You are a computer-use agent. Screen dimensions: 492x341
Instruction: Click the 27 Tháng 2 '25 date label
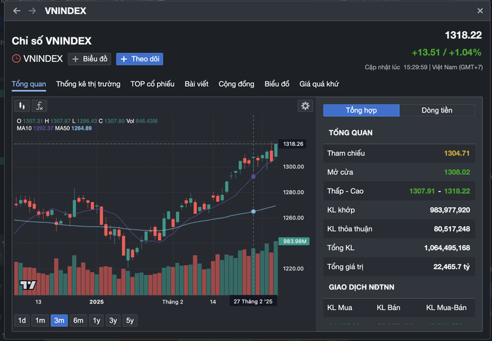(253, 302)
